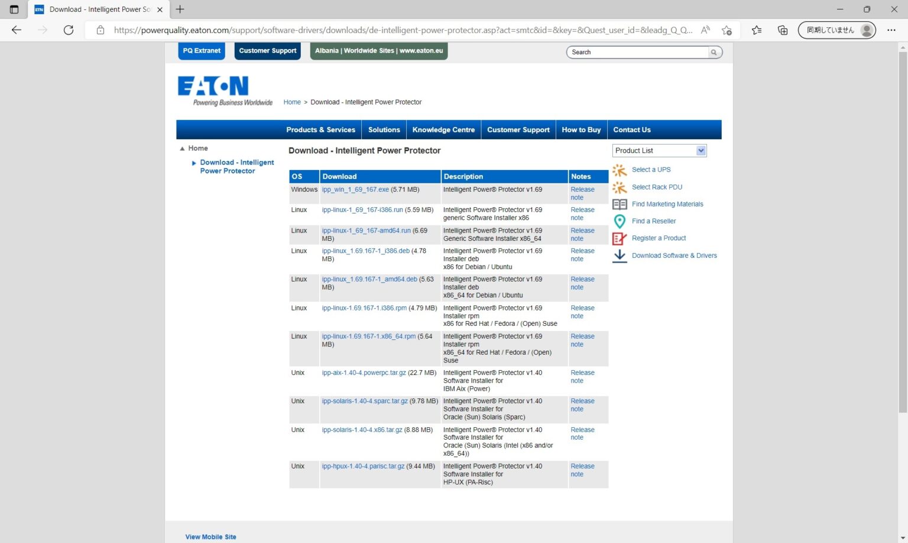Viewport: 908px width, 543px height.
Task: Refresh the page with the browser reload button
Action: tap(69, 30)
